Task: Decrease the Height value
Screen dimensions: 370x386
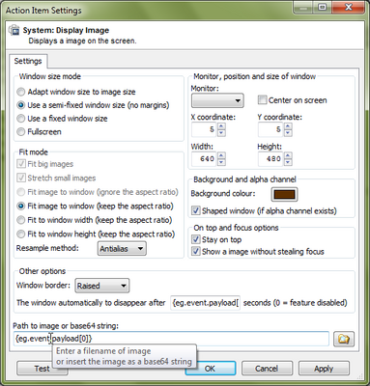Action: click(x=288, y=162)
